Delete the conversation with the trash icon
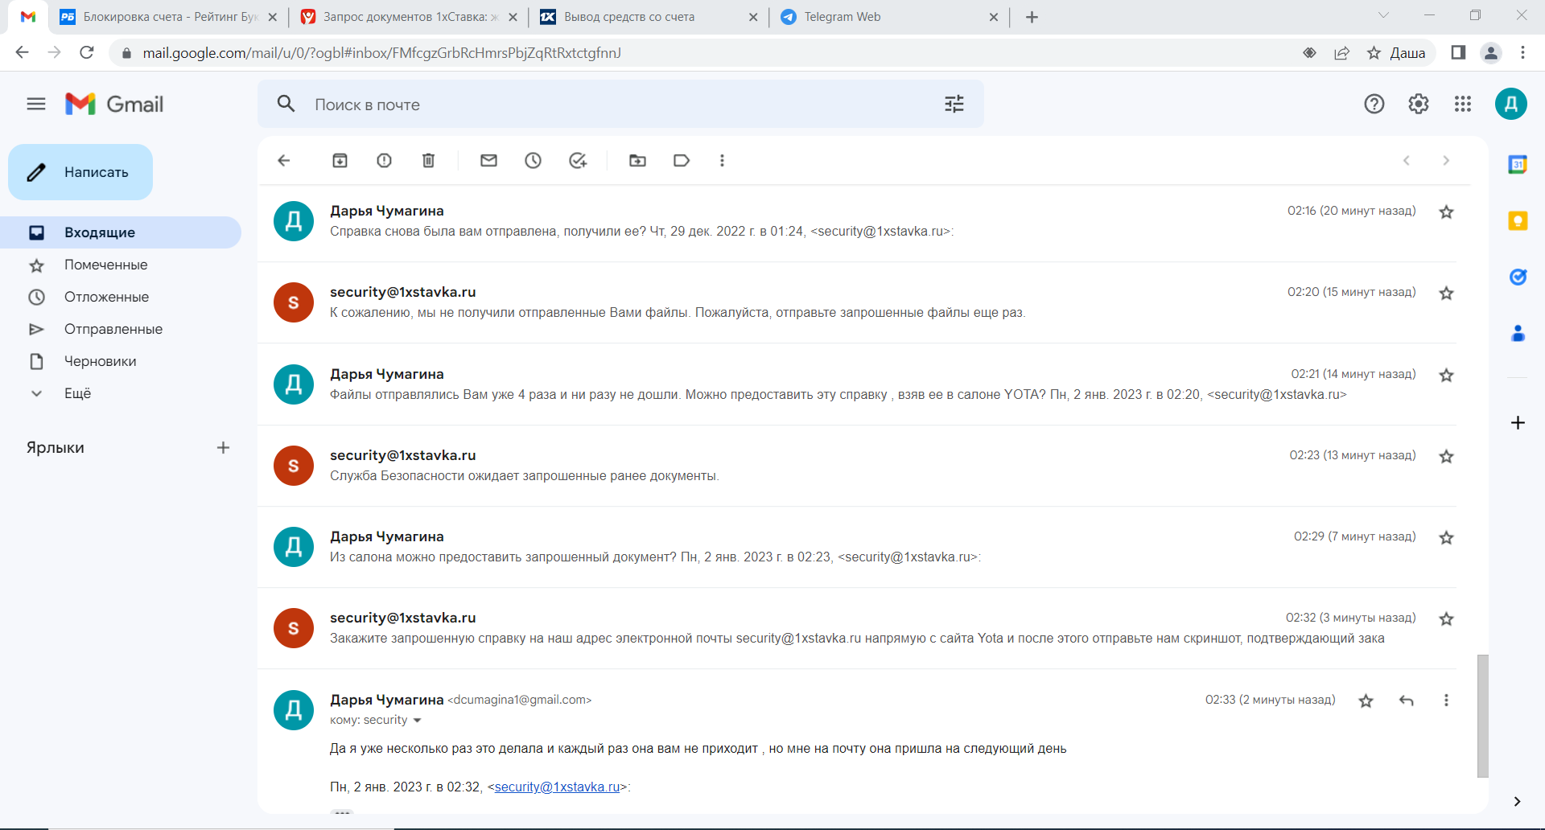The image size is (1545, 830). pos(428,161)
